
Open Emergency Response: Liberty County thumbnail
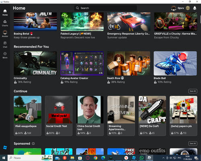pyautogui.click(x=129, y=22)
